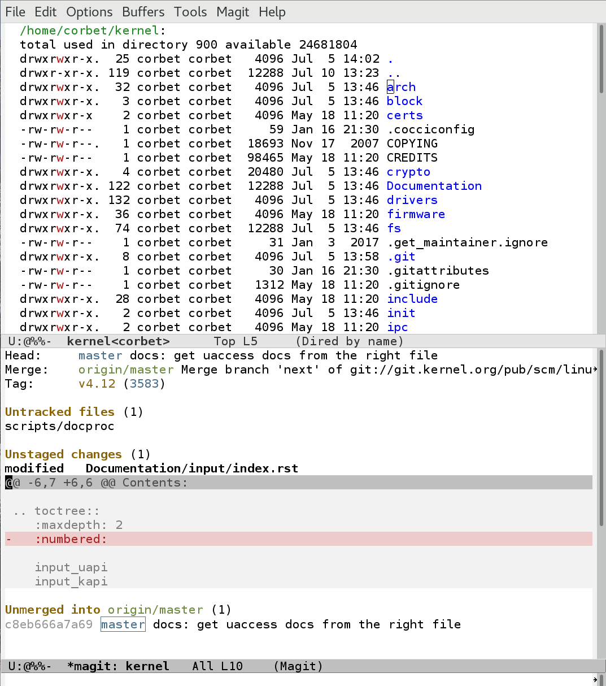Collapse the diff hunk header @@ -6,7 +6,6

click(96, 483)
